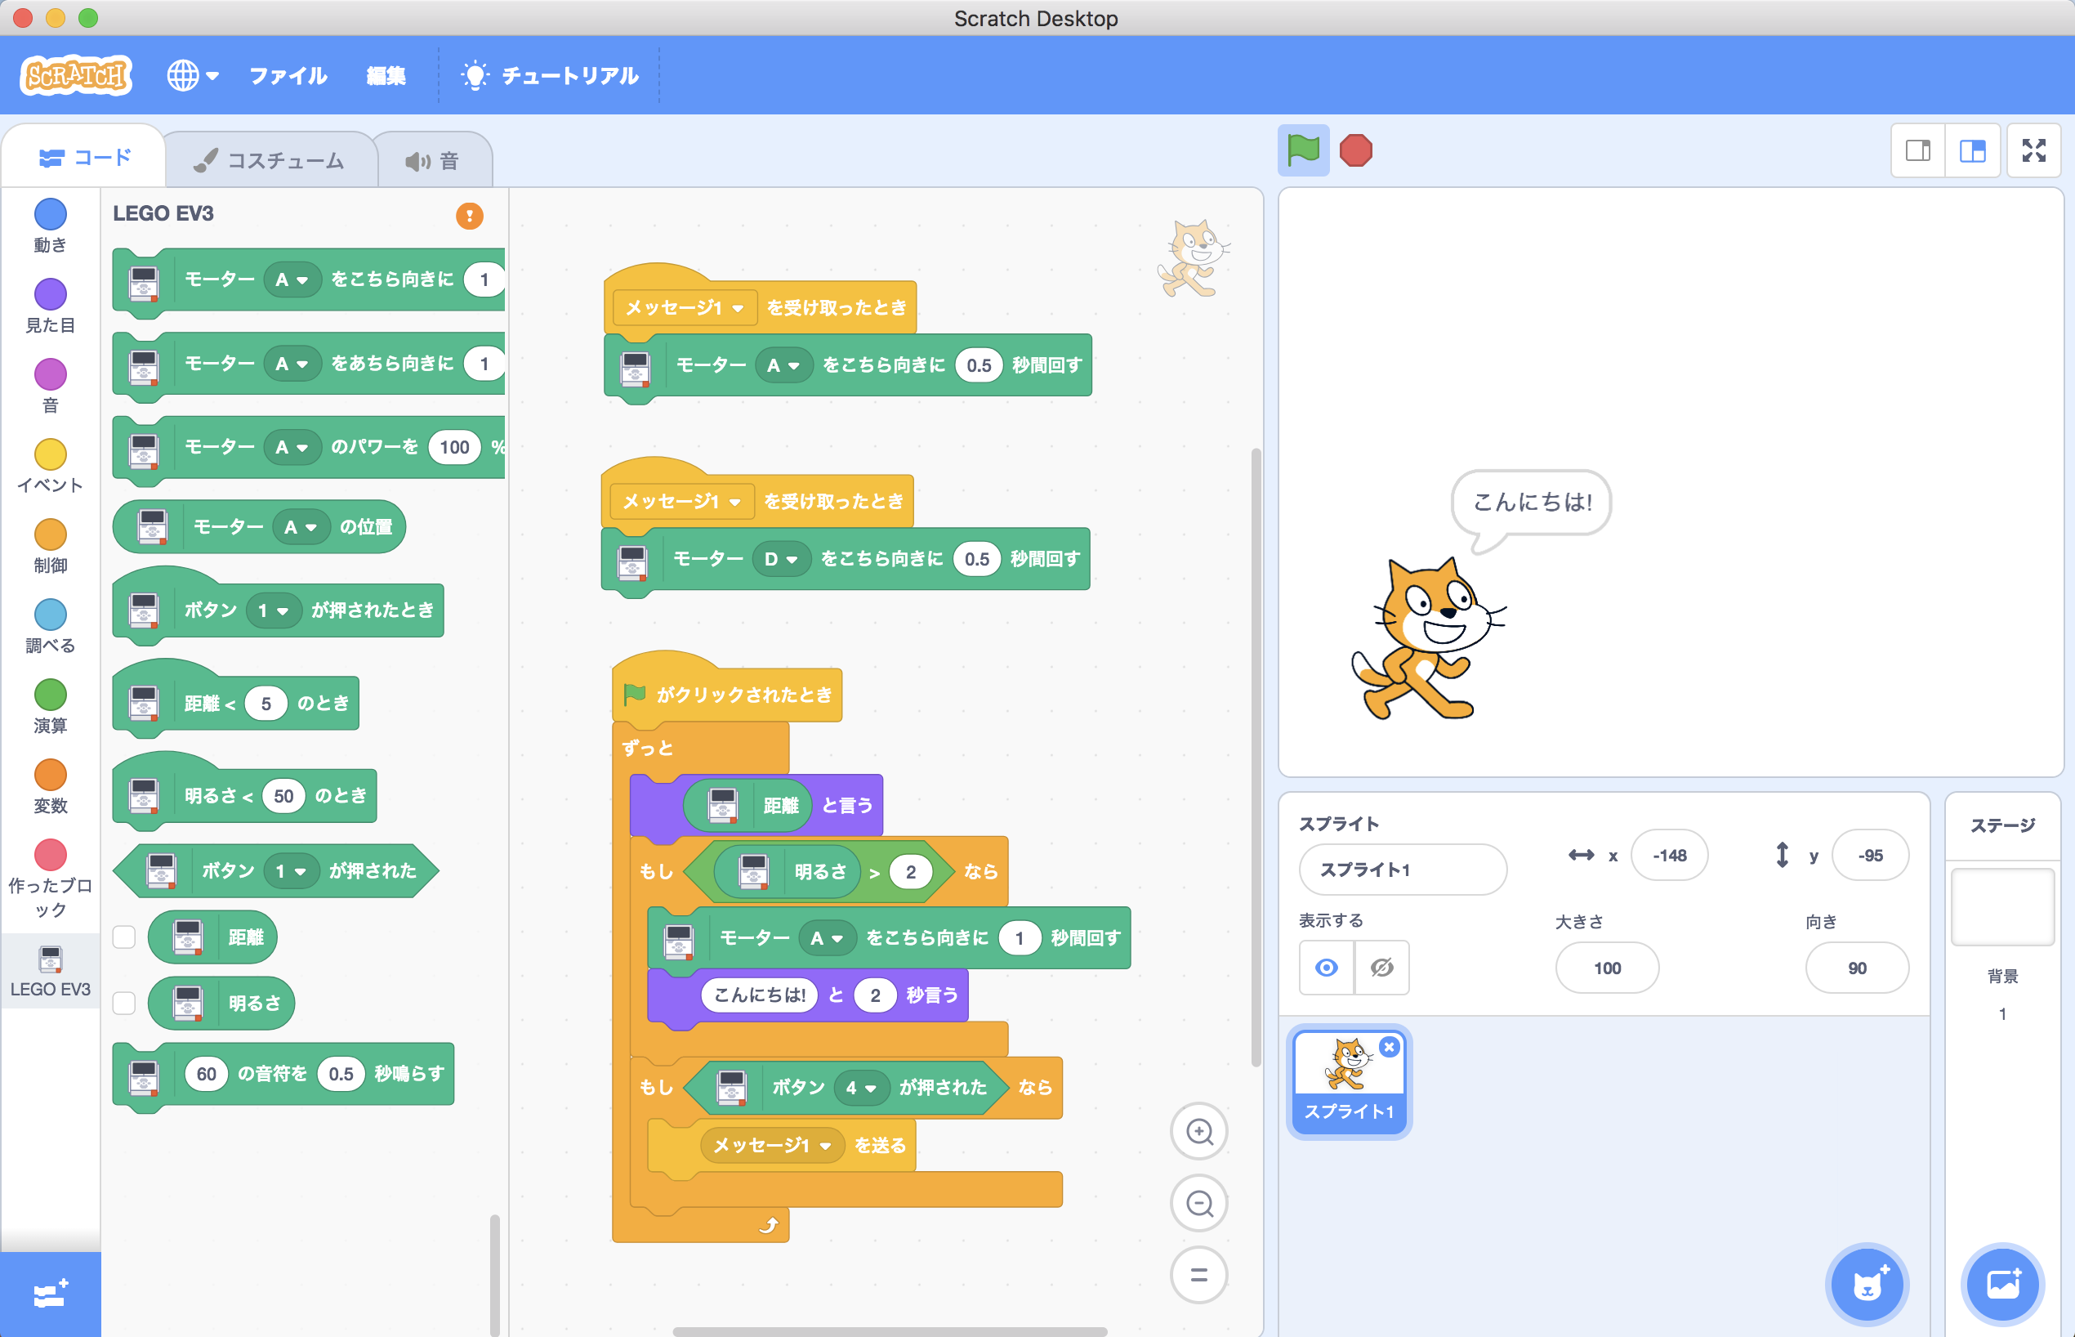Open the language globe menu
The height and width of the screenshot is (1337, 2075).
pyautogui.click(x=192, y=75)
